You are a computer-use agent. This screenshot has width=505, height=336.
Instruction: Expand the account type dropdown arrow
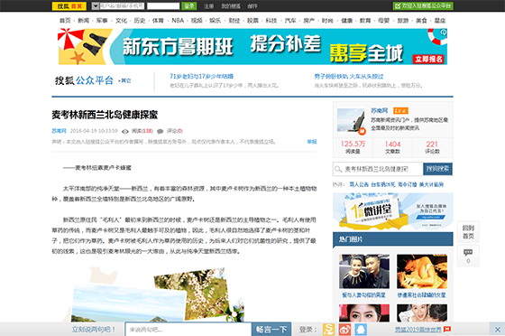(95, 5)
